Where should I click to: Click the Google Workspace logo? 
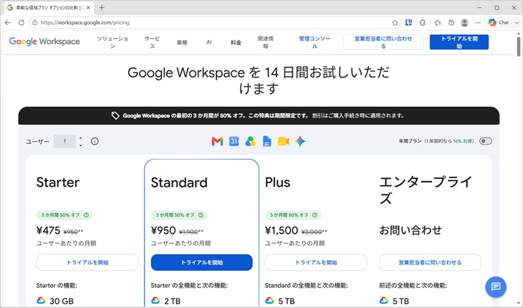pyautogui.click(x=44, y=42)
